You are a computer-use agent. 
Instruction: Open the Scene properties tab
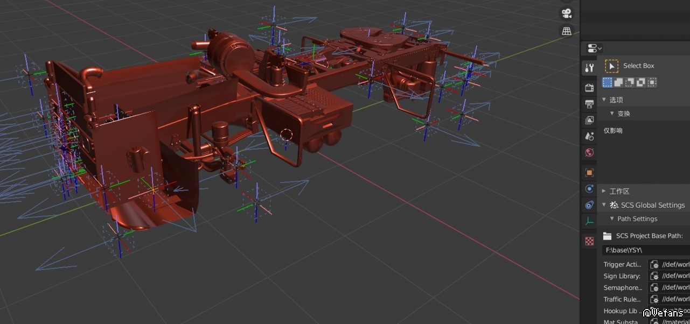click(589, 136)
